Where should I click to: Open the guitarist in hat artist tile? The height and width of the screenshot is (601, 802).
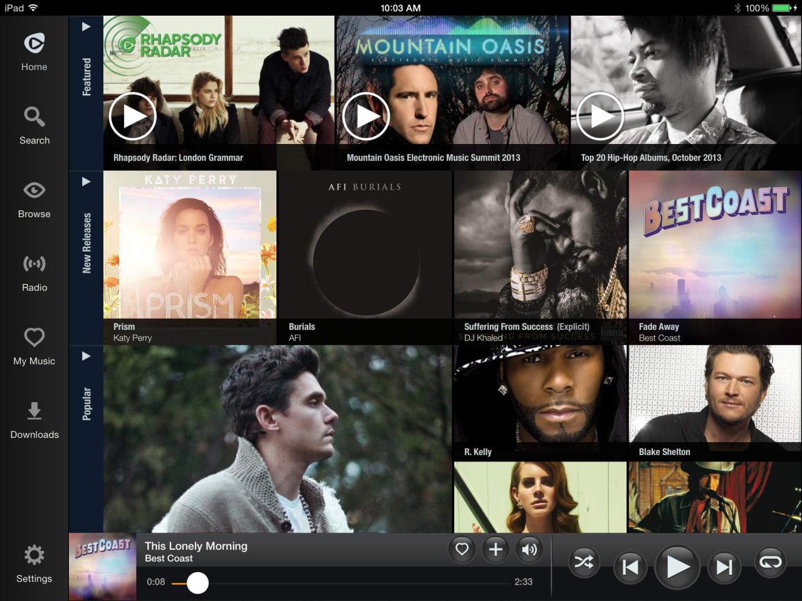click(715, 498)
